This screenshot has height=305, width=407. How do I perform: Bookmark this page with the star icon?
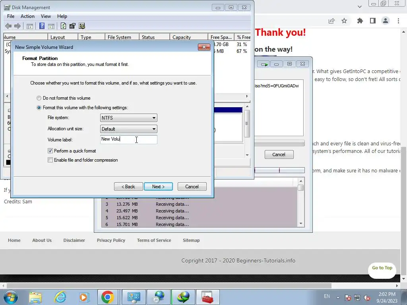[x=344, y=21]
